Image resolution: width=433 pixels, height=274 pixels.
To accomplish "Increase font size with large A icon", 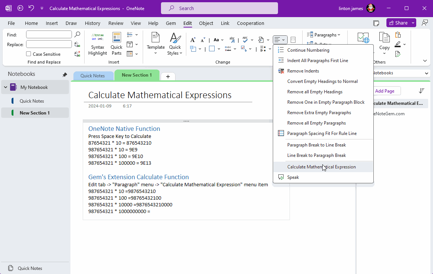I will (x=193, y=40).
